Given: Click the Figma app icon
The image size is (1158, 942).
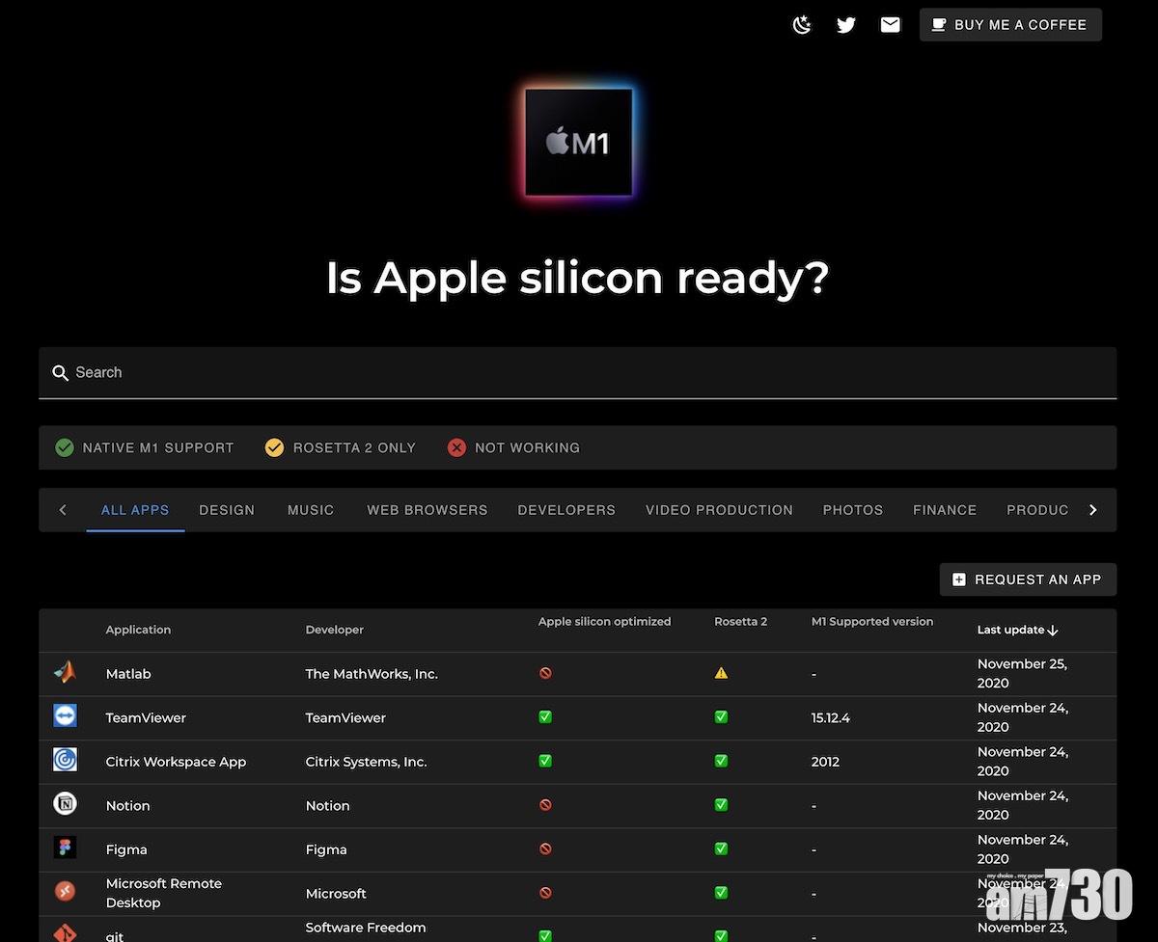Looking at the screenshot, I should pyautogui.click(x=65, y=848).
